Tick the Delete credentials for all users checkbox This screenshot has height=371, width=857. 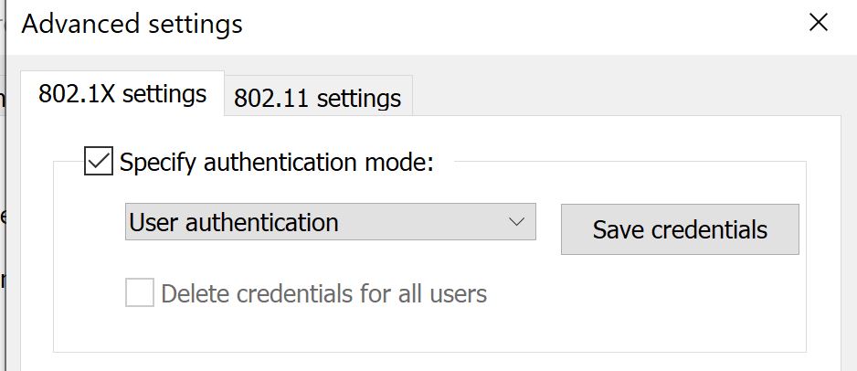140,293
